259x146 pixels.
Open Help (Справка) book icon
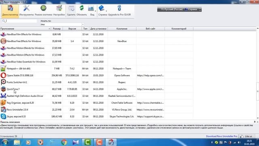(x=102, y=8)
